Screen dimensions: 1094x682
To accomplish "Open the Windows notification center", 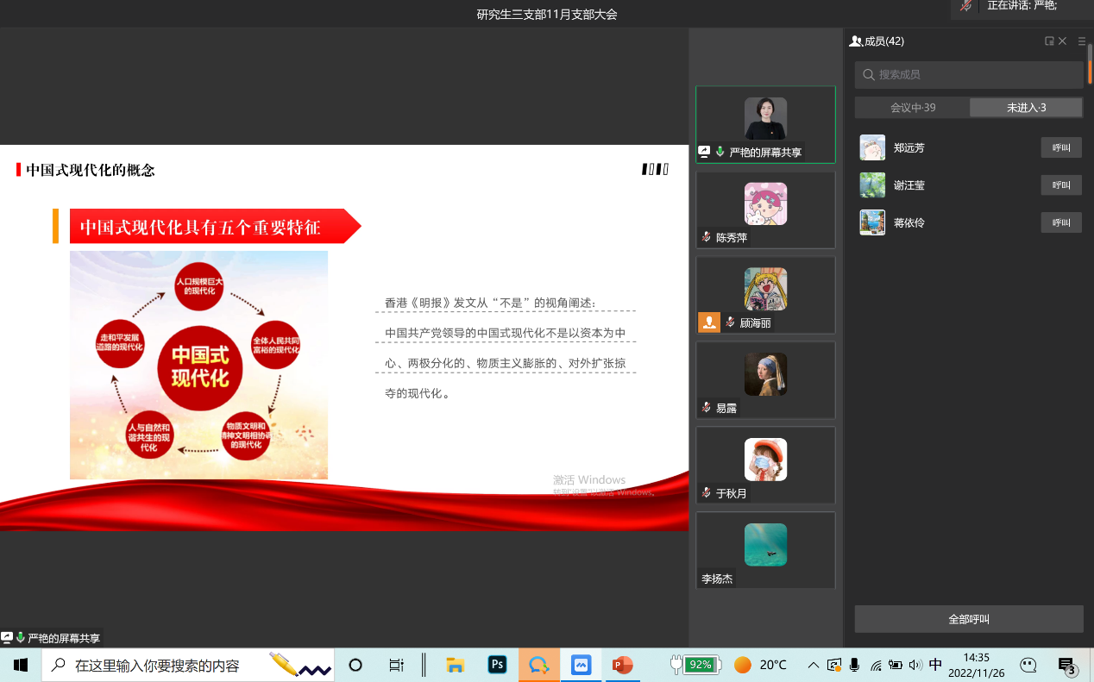I will tap(1066, 665).
